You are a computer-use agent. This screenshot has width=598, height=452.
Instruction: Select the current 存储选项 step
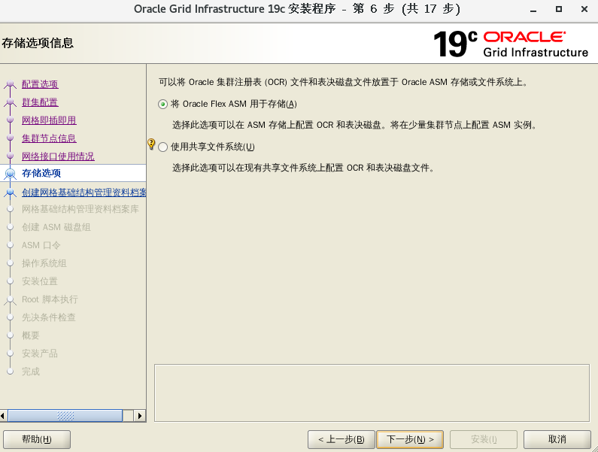pyautogui.click(x=41, y=173)
